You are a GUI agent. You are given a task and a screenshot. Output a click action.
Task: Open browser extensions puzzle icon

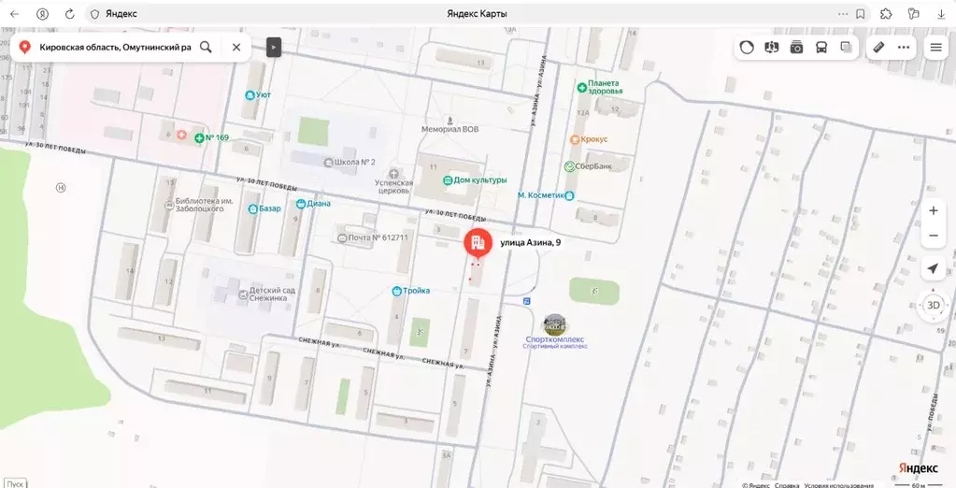[x=886, y=13]
